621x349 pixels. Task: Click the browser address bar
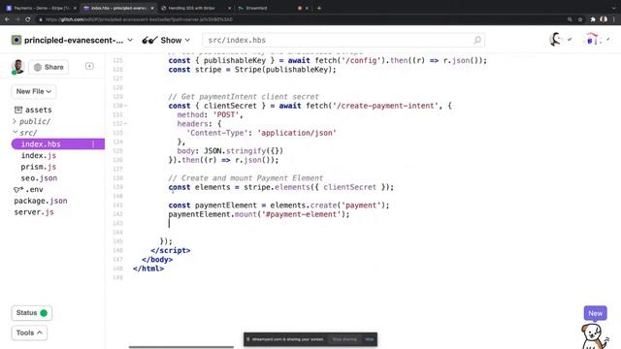301,19
